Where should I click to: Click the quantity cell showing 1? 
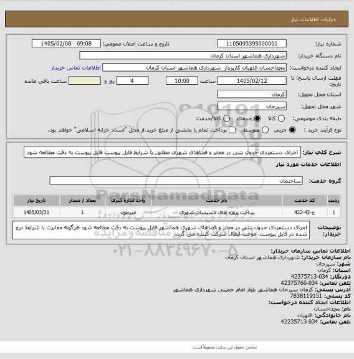(82, 213)
